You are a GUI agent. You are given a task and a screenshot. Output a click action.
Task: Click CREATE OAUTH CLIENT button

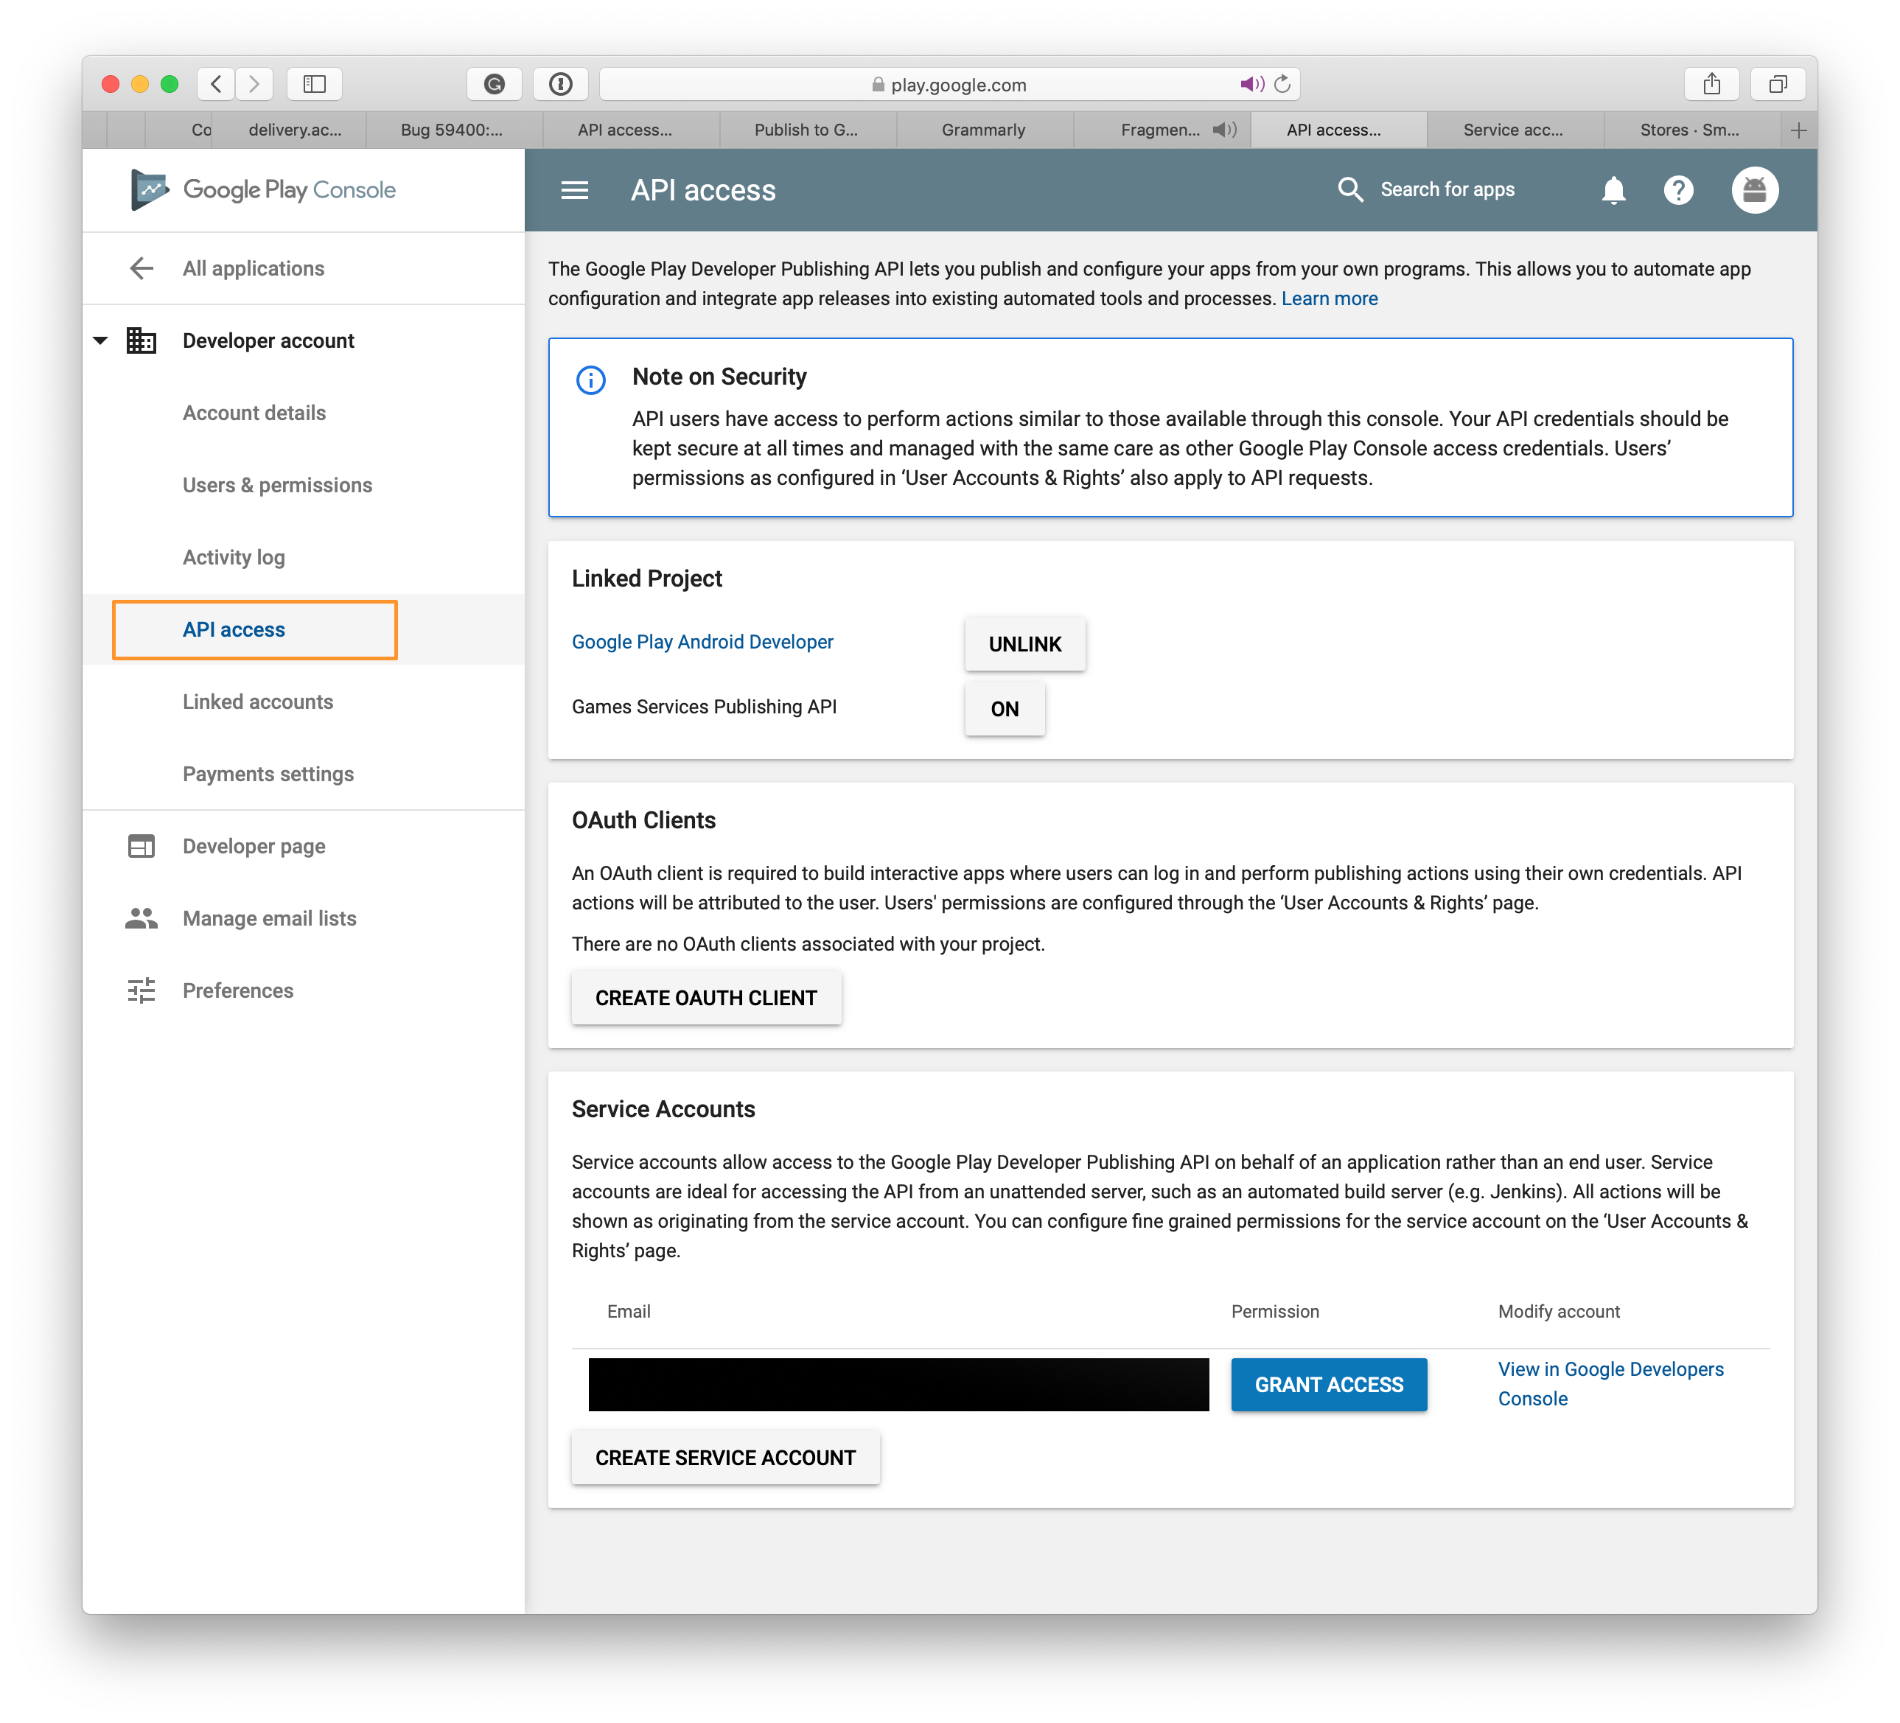pos(705,998)
